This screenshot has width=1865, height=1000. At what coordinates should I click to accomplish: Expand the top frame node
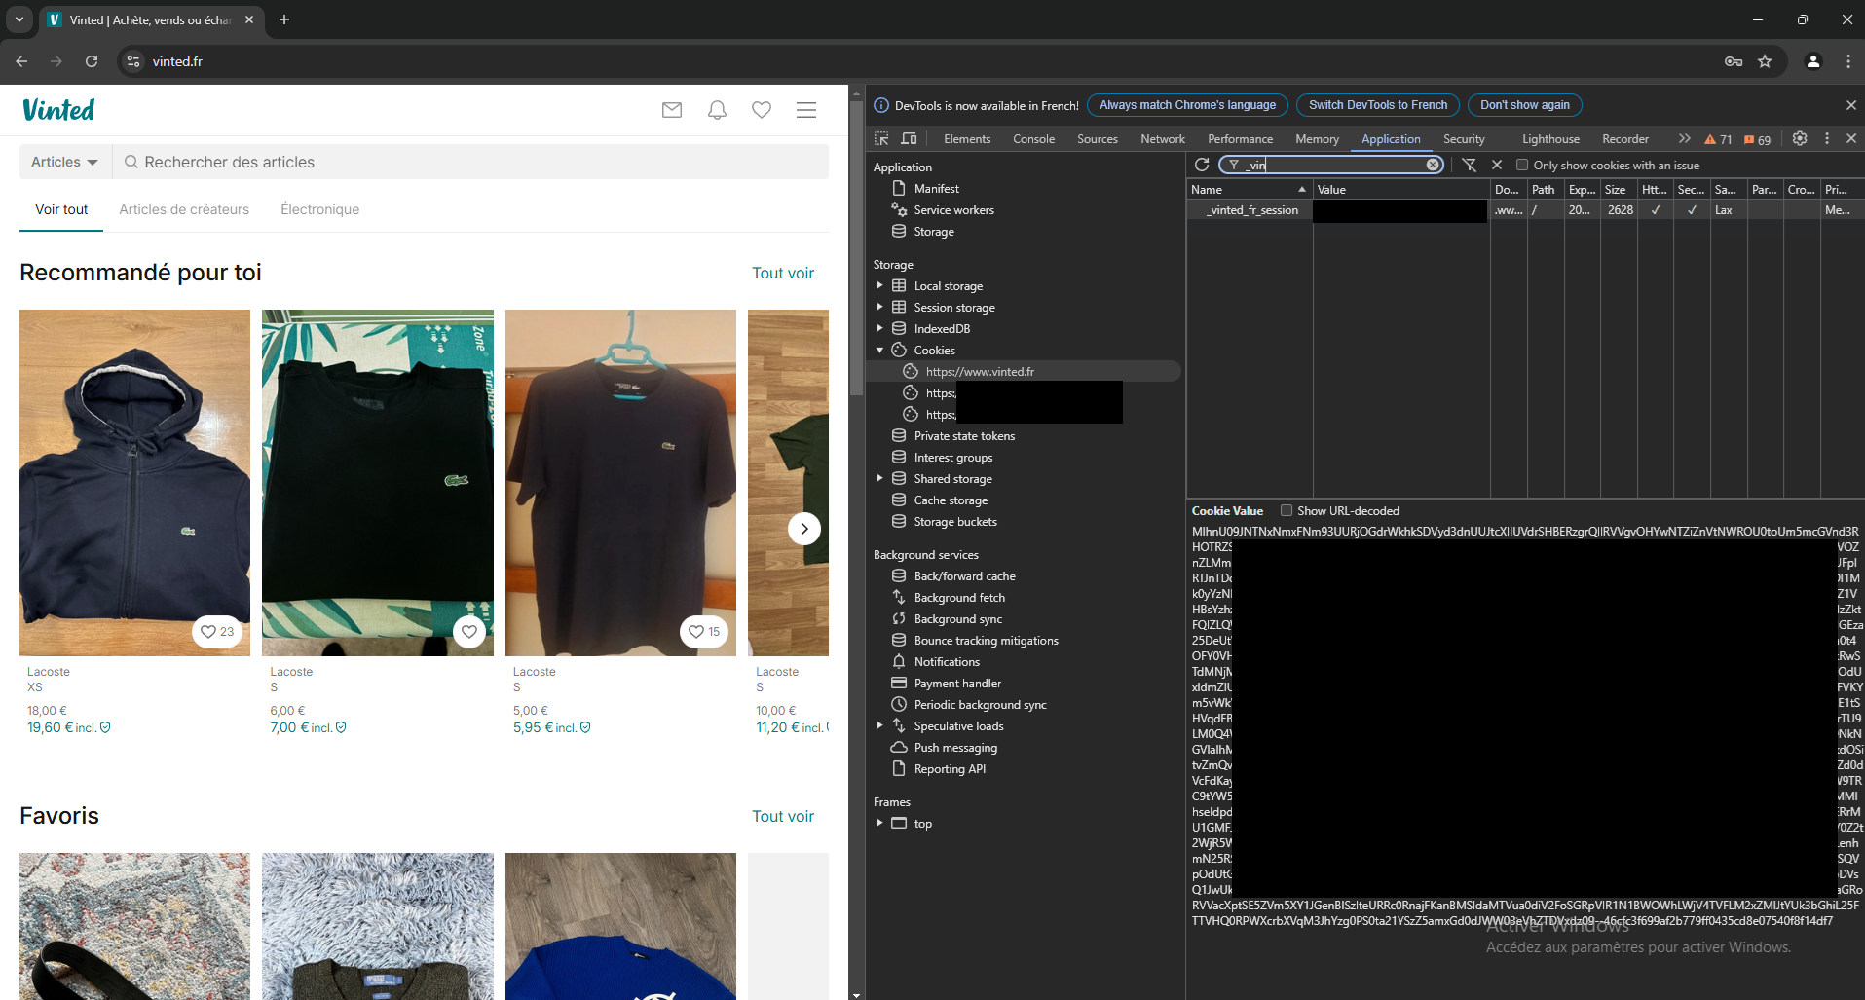[879, 823]
